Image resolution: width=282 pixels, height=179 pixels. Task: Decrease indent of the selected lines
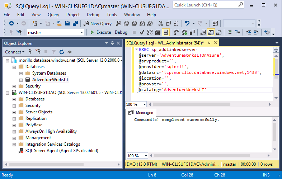[x=248, y=32]
